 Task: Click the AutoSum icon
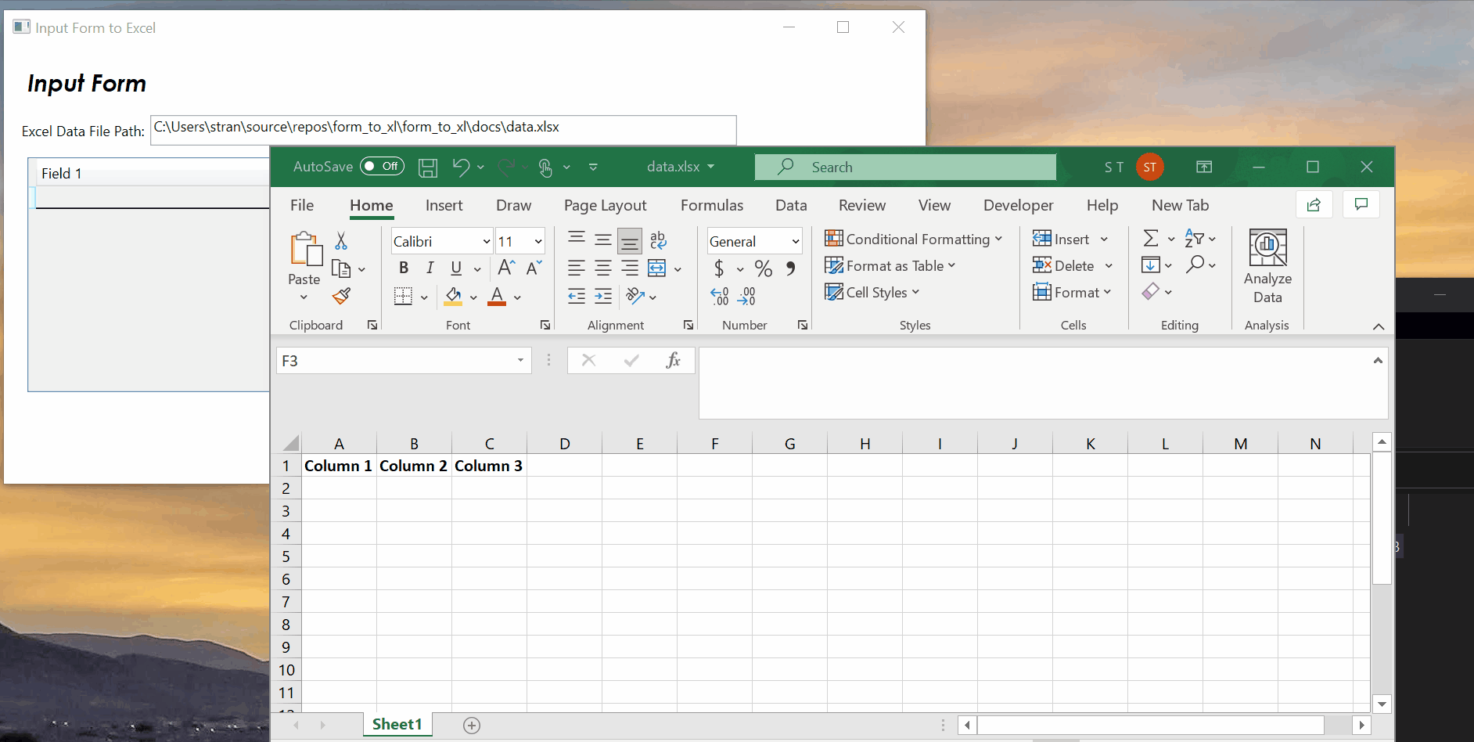1152,237
